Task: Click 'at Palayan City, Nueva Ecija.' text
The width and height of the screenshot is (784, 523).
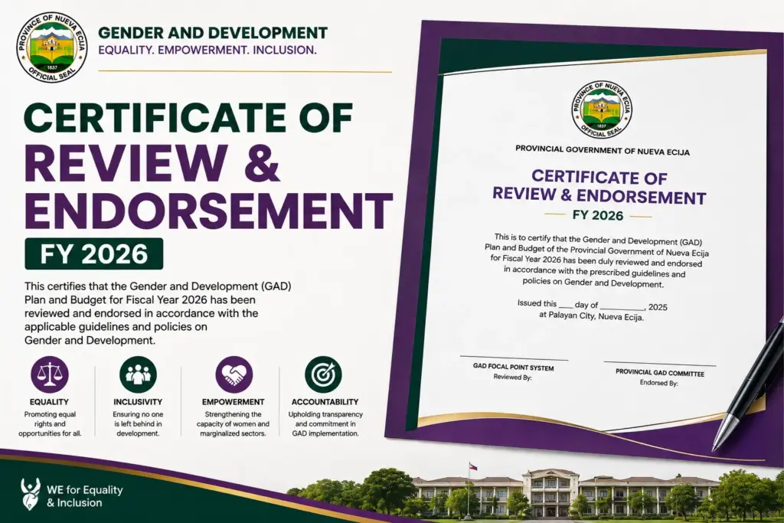Action: [x=592, y=316]
